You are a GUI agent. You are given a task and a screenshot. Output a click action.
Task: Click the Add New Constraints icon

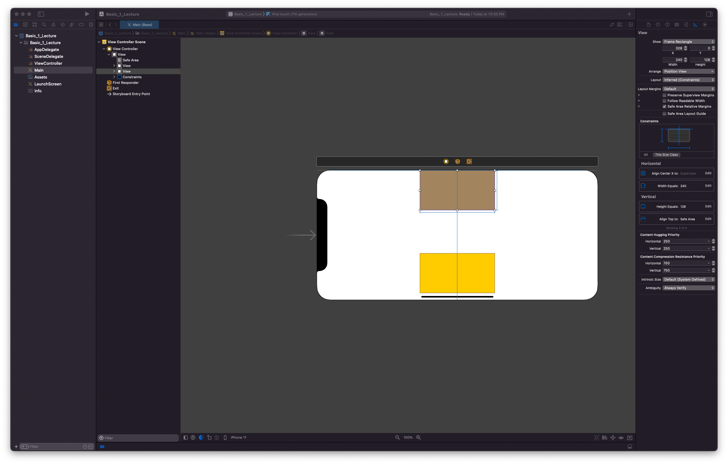[613, 438]
